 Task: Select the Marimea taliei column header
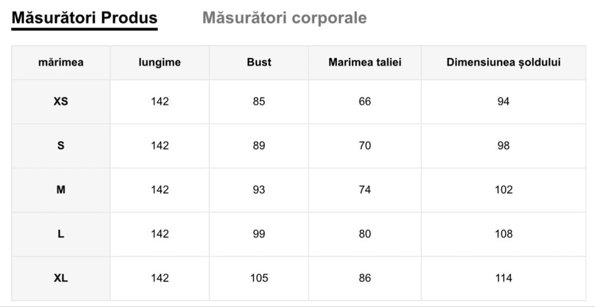click(365, 62)
